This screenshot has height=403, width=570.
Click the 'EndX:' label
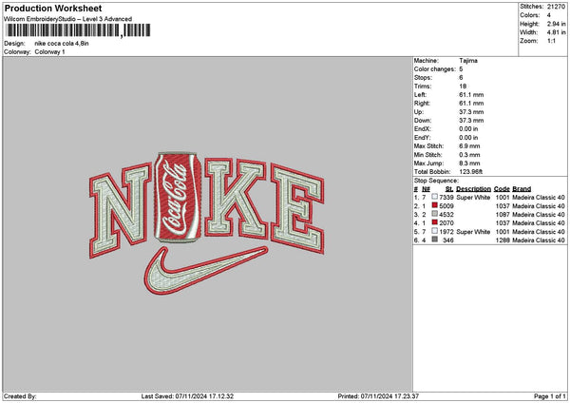click(423, 128)
